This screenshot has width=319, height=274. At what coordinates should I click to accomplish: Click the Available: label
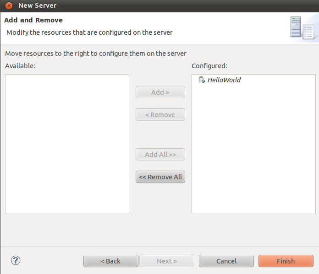[x=20, y=66]
